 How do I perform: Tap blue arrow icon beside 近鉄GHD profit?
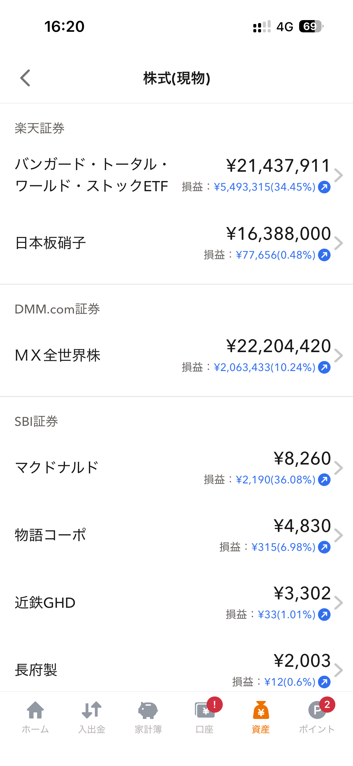(x=324, y=615)
